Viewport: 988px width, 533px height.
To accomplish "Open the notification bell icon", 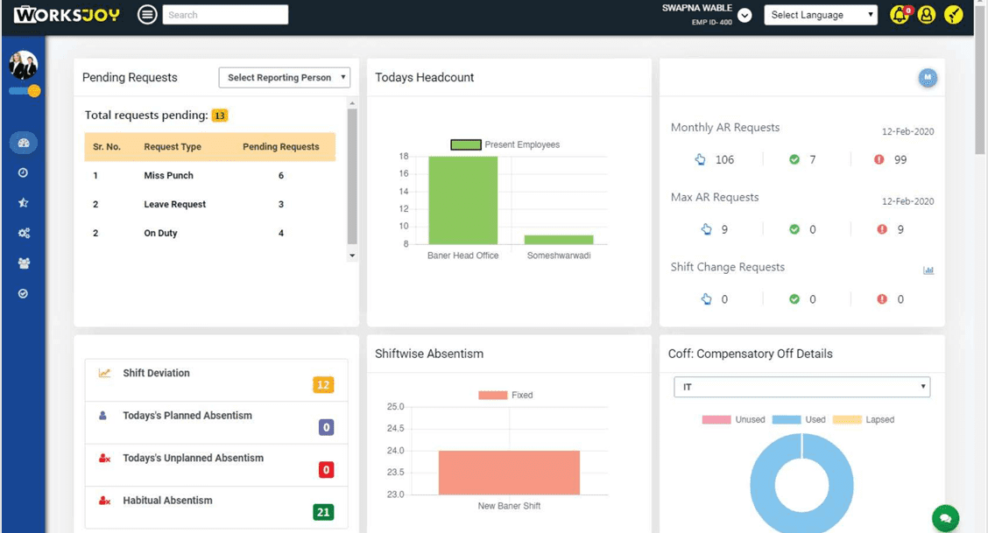I will point(900,15).
